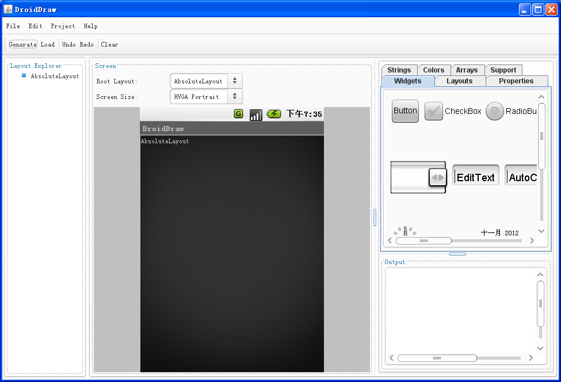Click the Output panel scroll right arrow
The width and height of the screenshot is (561, 382).
click(x=531, y=358)
